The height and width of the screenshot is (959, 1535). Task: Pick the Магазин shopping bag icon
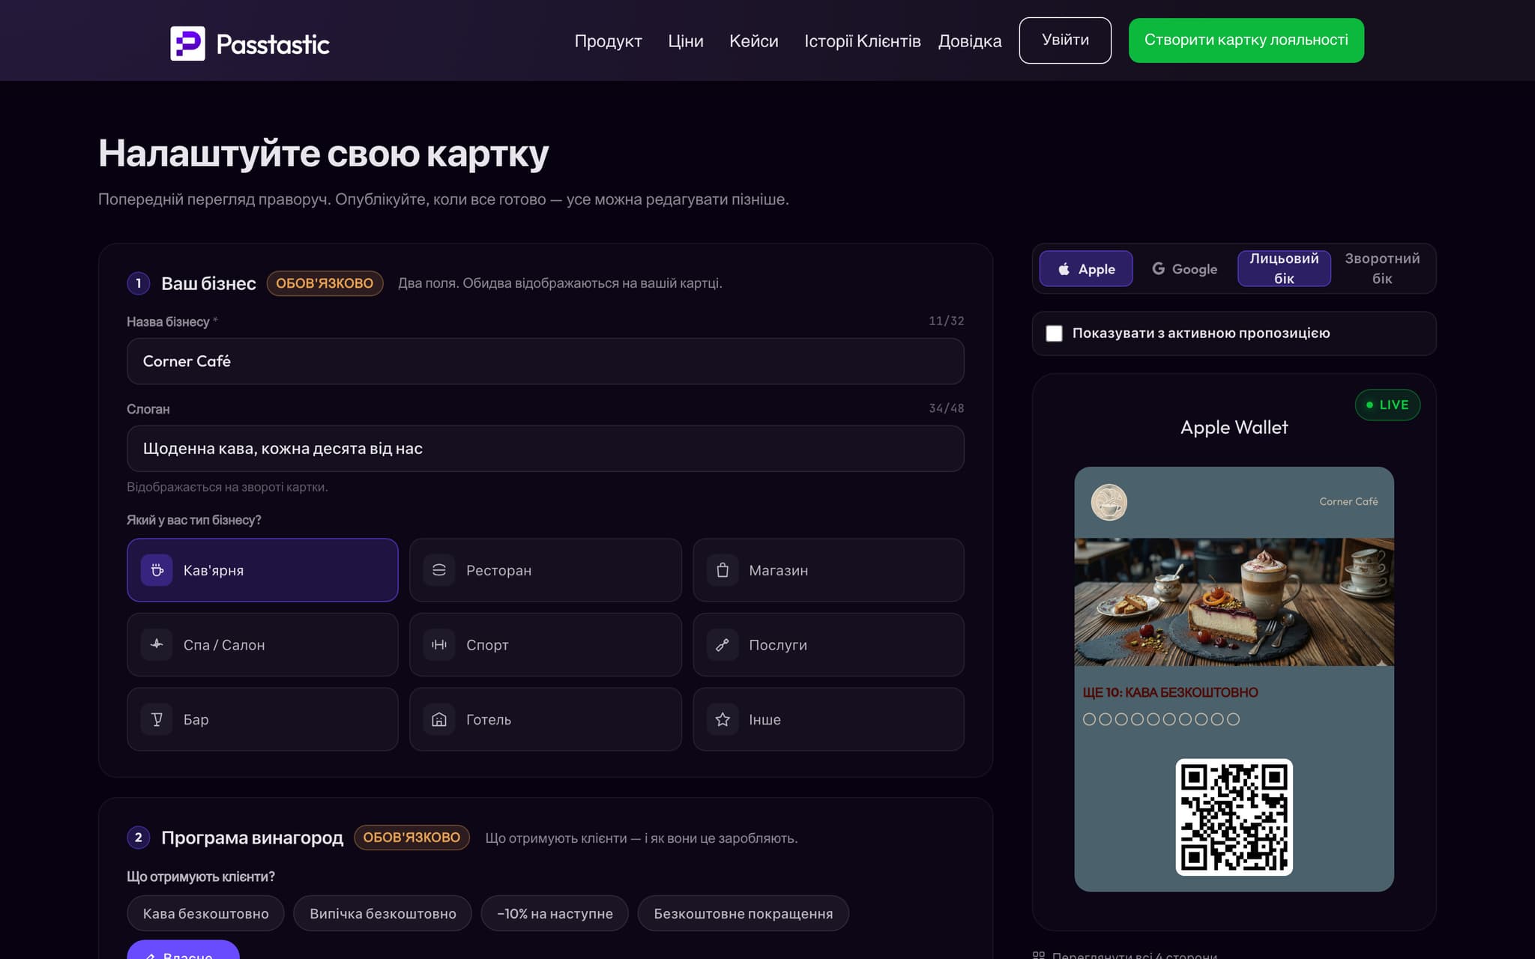pos(723,570)
